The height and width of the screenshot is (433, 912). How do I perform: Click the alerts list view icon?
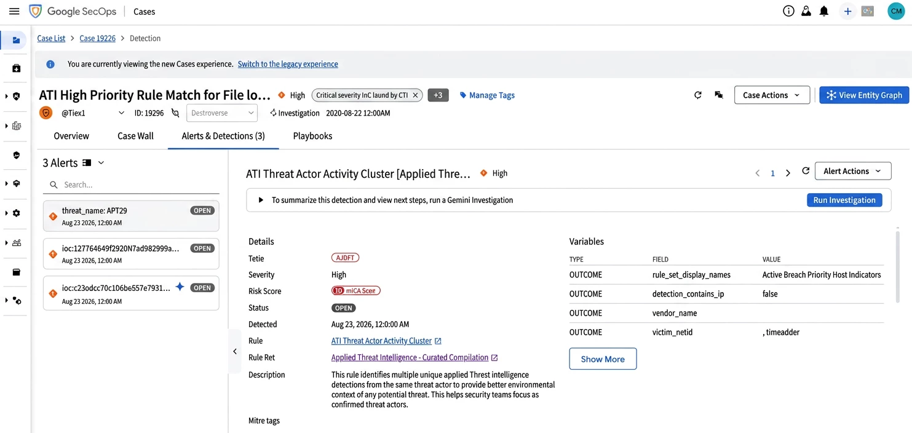(87, 163)
